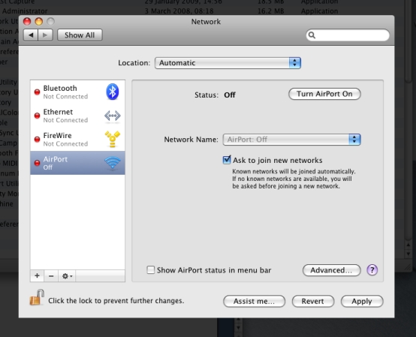Click the red status dot beside Ethernet

pyautogui.click(x=37, y=116)
